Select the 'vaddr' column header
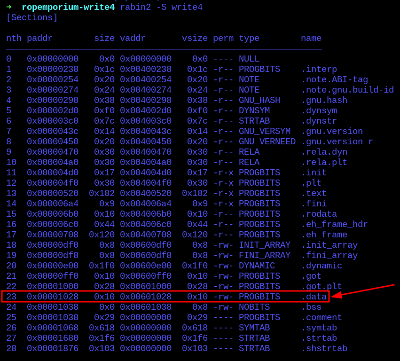This screenshot has height=361, width=400. coord(133,39)
